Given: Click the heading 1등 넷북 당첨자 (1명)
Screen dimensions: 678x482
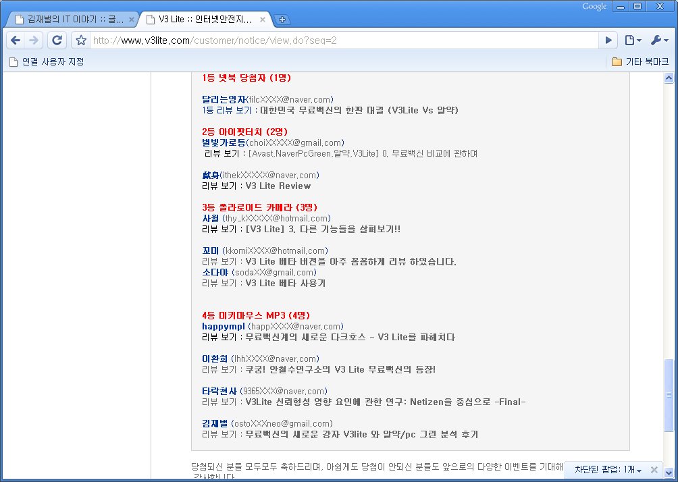Looking at the screenshot, I should [x=246, y=78].
